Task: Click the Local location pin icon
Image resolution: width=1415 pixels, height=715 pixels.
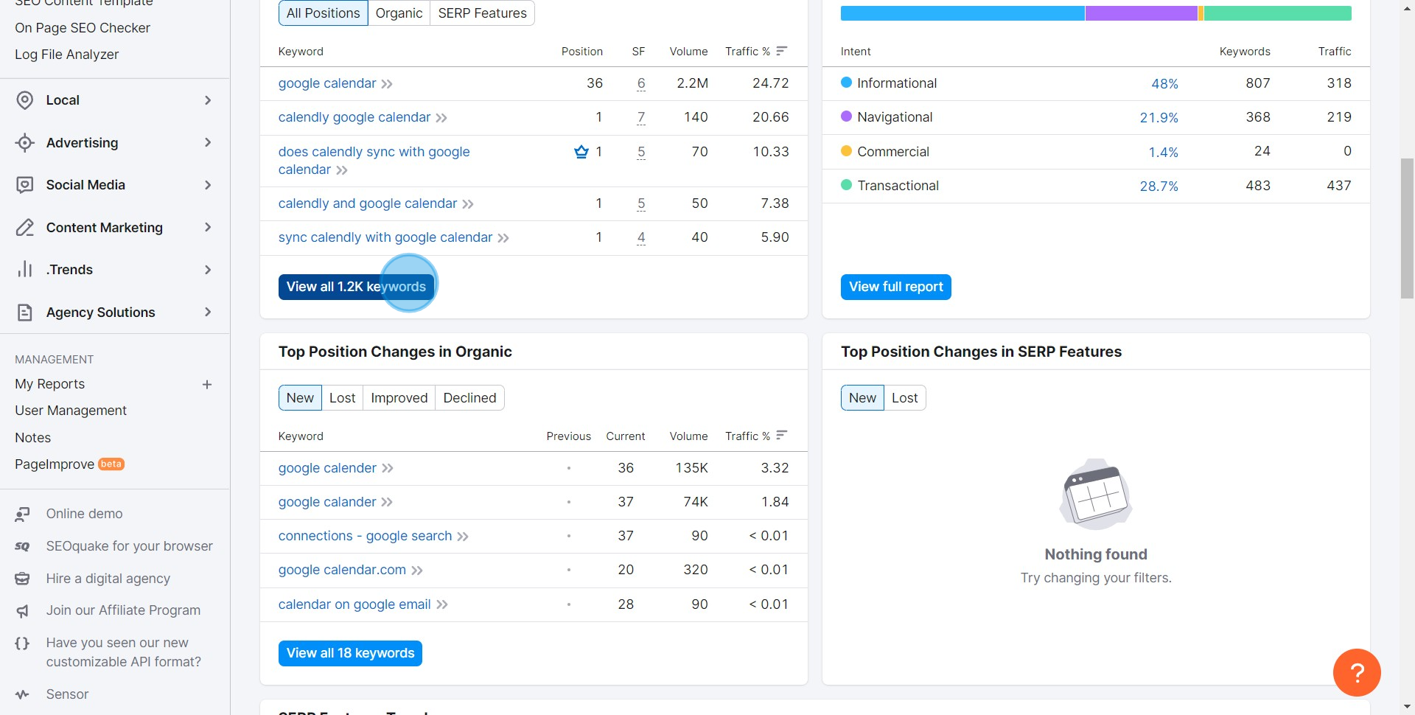Action: pyautogui.click(x=25, y=100)
